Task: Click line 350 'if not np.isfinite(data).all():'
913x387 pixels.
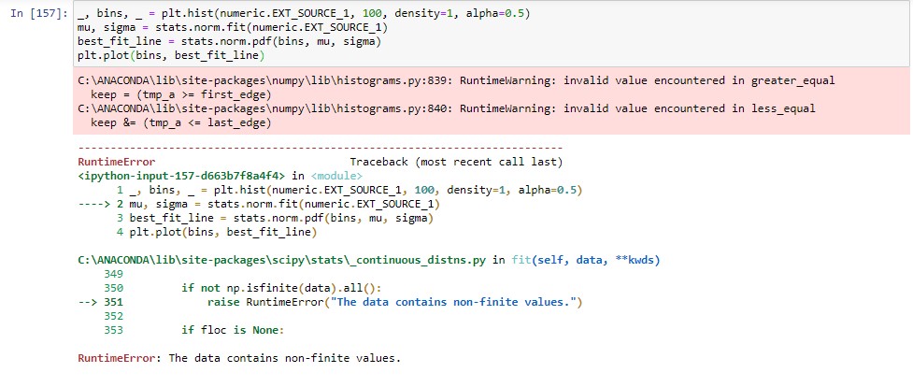Action: pos(282,288)
